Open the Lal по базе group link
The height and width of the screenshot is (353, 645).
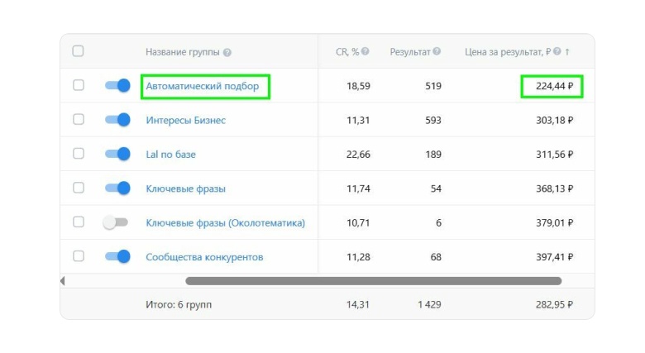(170, 155)
